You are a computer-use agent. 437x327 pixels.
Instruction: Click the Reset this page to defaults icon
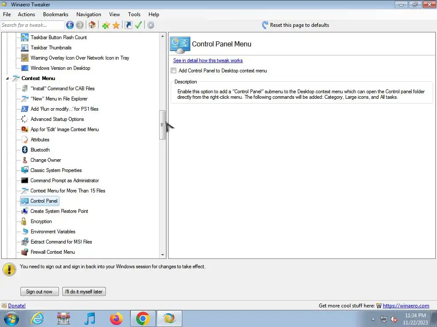(265, 25)
